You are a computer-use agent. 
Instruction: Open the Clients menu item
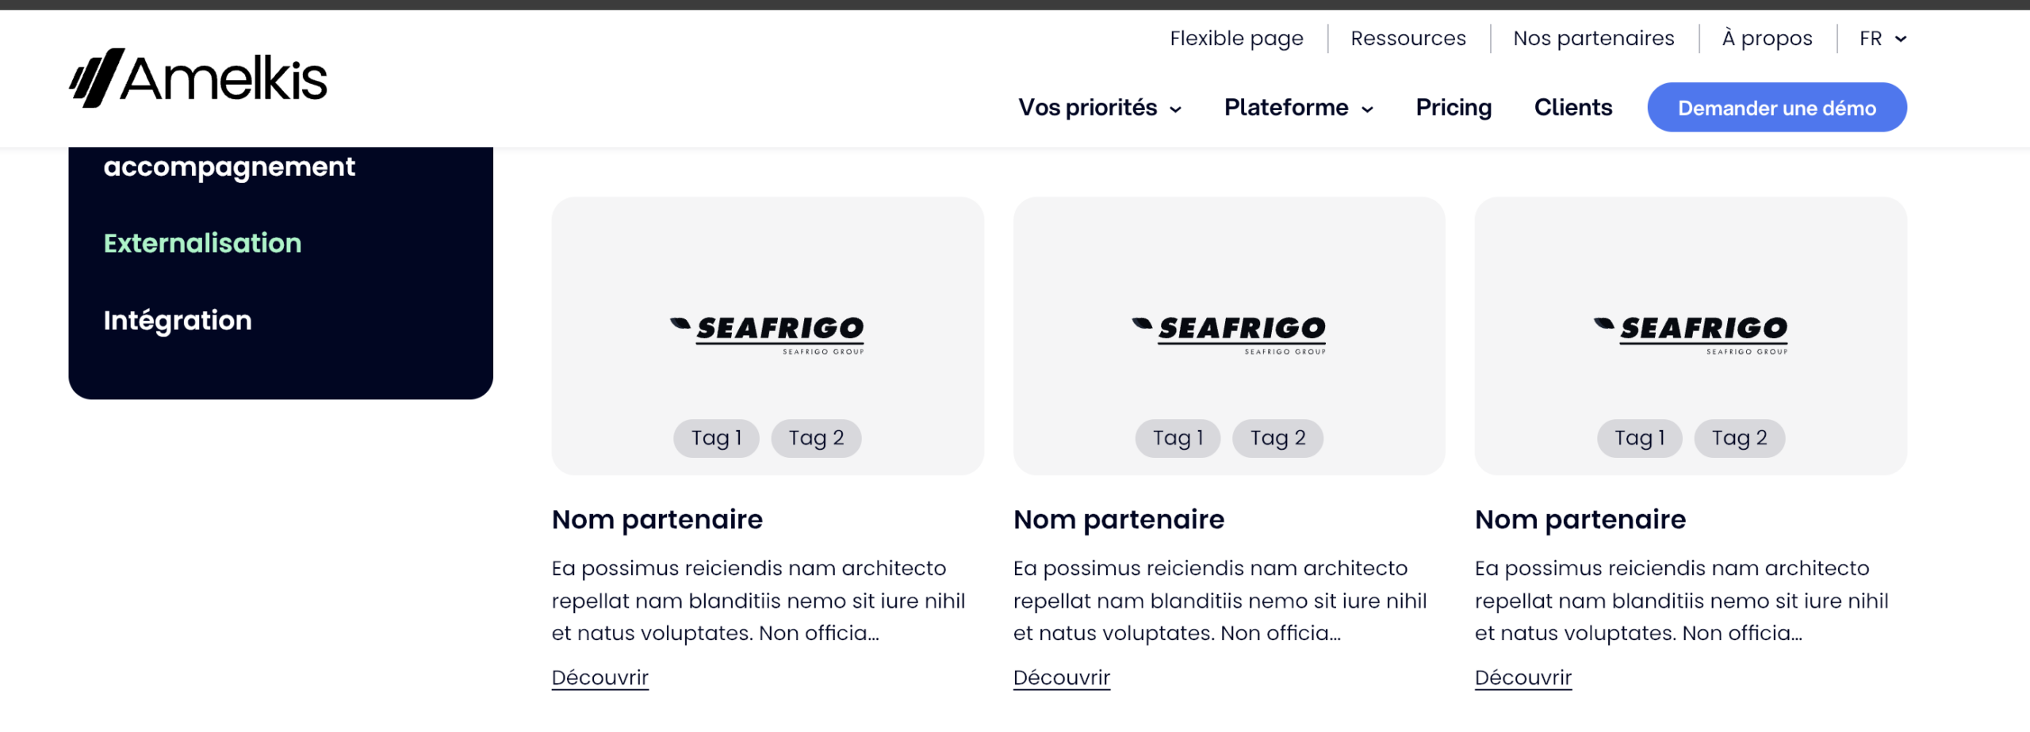[x=1572, y=108]
